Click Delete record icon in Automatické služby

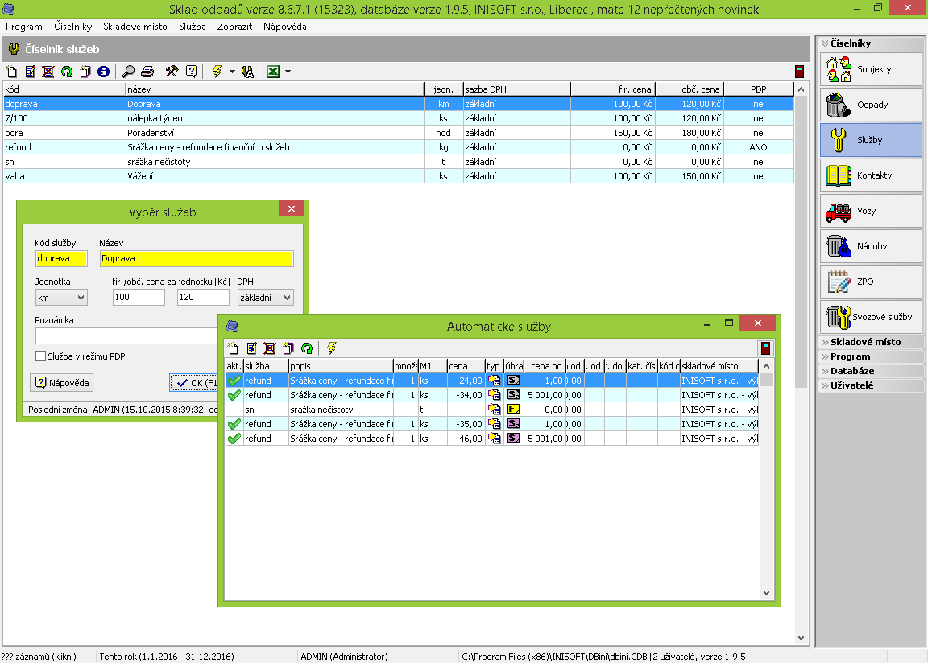[x=270, y=348]
